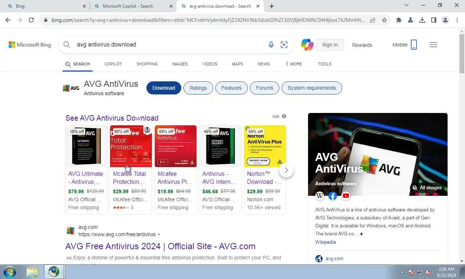Reload the page with the refresh icon
This screenshot has height=279, width=465.
(x=31, y=20)
